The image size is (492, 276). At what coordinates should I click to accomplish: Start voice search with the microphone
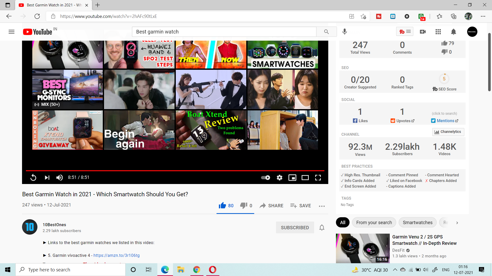click(345, 32)
